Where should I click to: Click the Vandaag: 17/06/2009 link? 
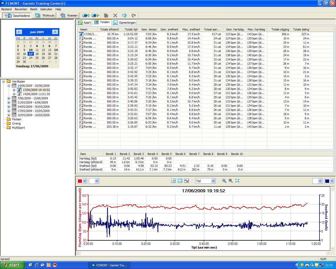tap(32, 66)
